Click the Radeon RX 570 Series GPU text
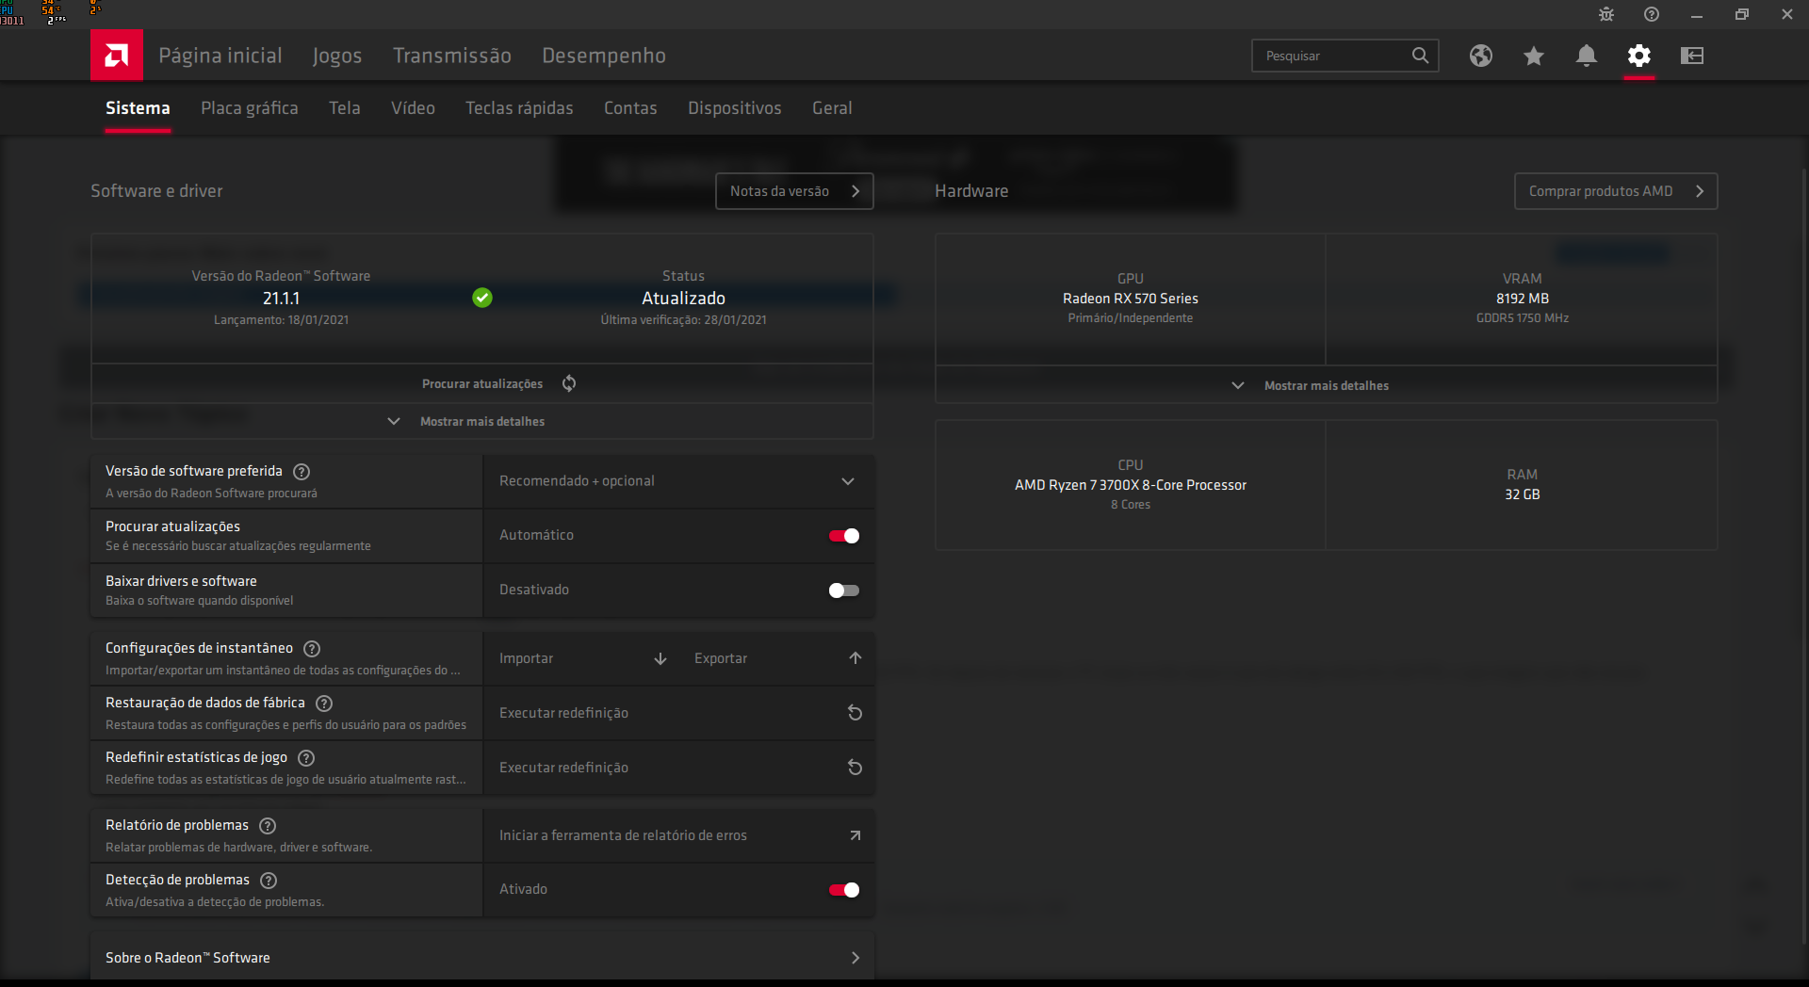 tap(1131, 299)
